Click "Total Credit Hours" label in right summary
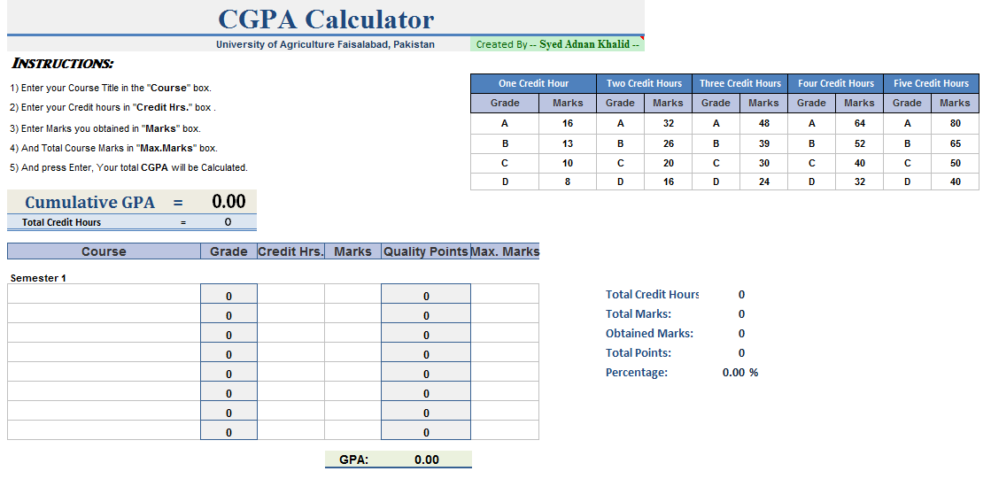 coord(652,295)
